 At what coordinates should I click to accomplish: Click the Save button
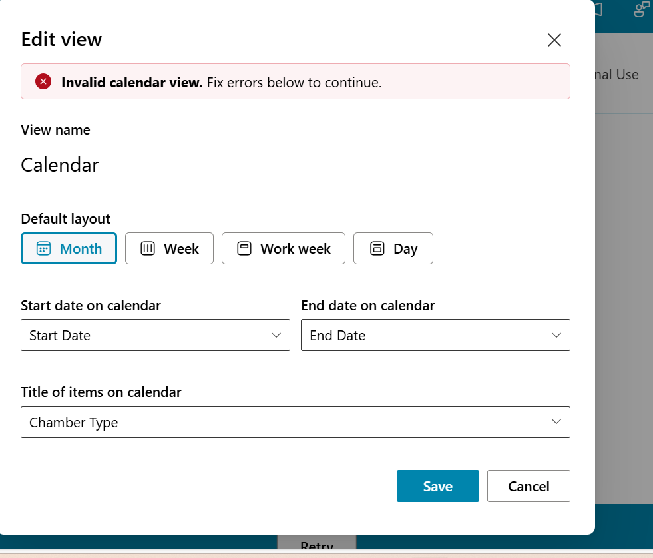(437, 486)
